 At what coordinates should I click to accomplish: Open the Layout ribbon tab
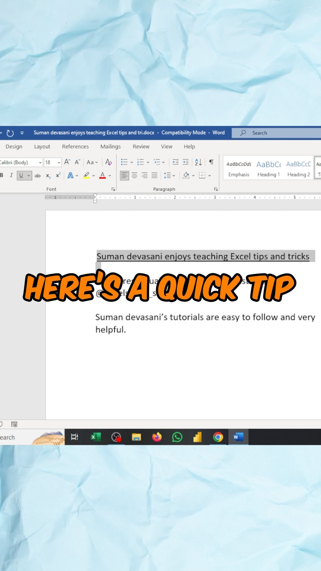click(42, 147)
